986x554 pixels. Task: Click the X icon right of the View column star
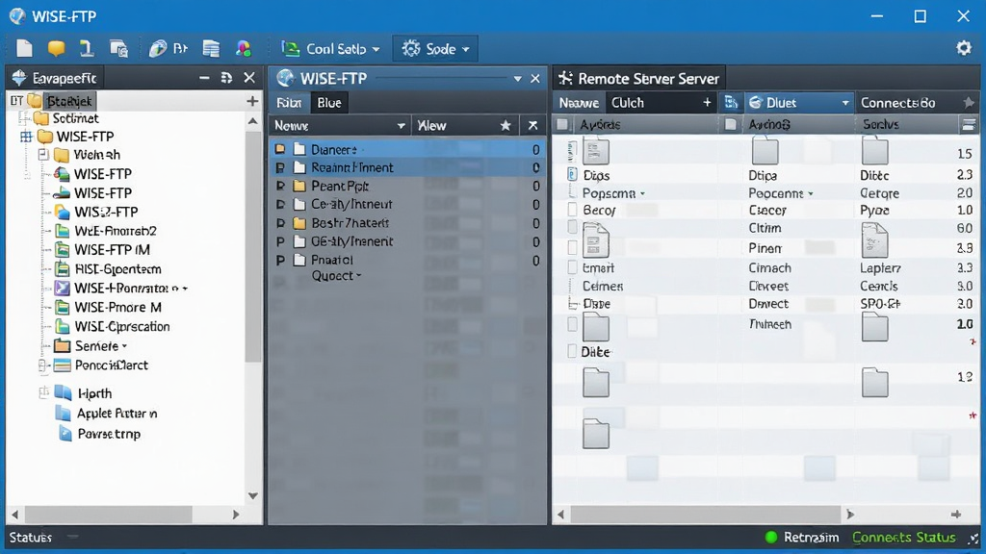point(532,126)
